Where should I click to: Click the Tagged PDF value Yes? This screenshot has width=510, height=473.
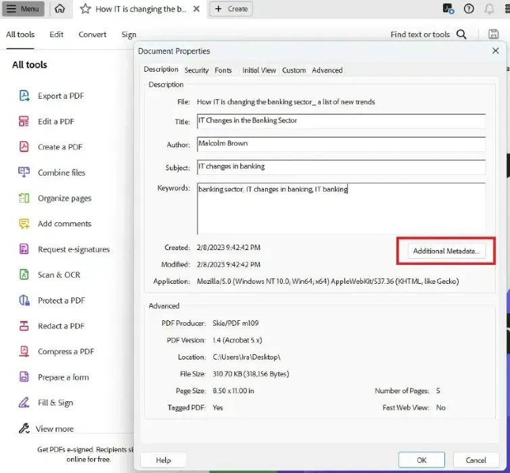tap(218, 407)
